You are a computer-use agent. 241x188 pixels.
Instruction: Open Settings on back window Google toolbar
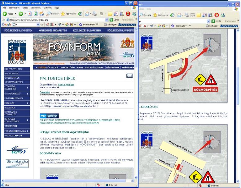(212, 26)
